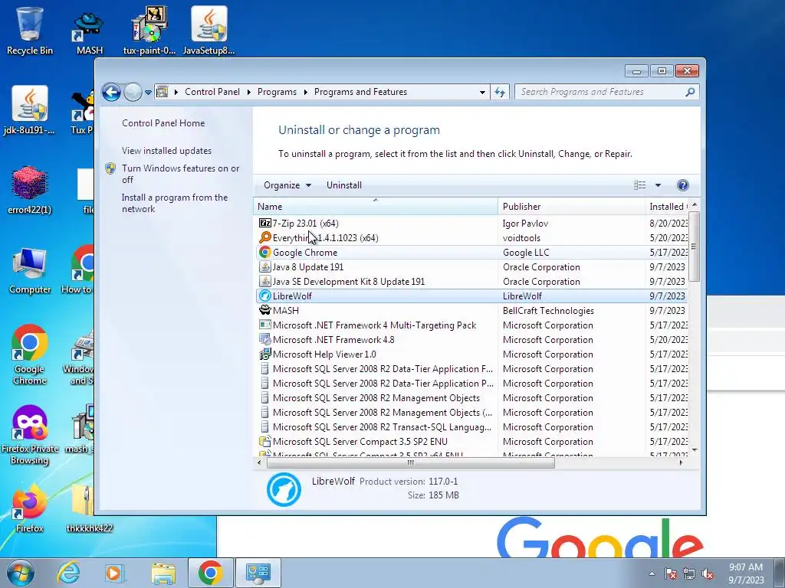Select the Recycle Bin desktop icon
This screenshot has width=785, height=588.
point(30,31)
